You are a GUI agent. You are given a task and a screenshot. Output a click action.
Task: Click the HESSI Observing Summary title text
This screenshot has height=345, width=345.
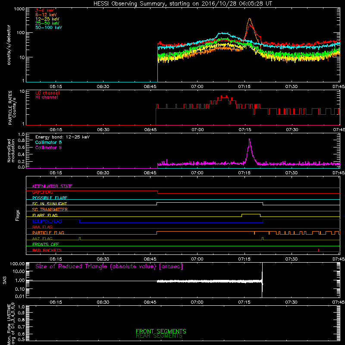pyautogui.click(x=182, y=4)
